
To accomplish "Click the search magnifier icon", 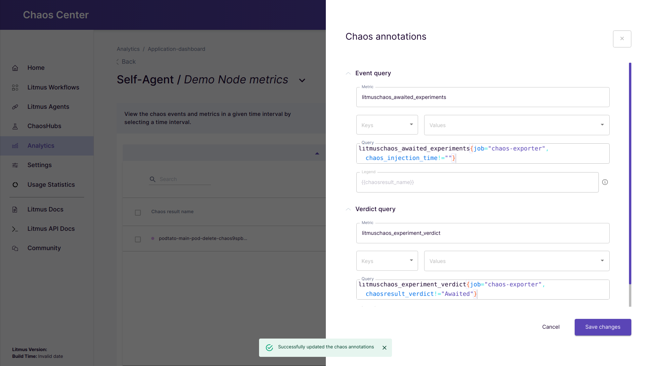I will pos(153,179).
